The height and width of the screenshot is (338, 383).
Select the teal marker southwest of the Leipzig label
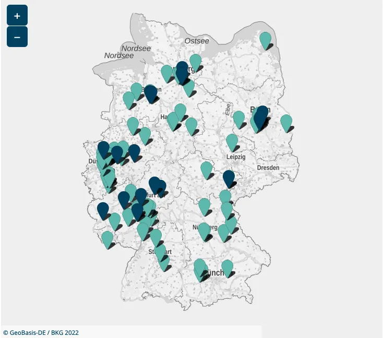[207, 169]
